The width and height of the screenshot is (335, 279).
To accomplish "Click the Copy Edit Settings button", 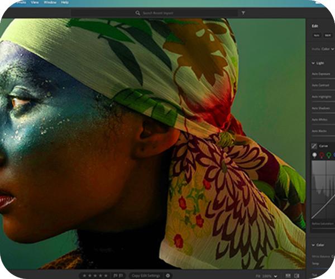I will point(146,276).
